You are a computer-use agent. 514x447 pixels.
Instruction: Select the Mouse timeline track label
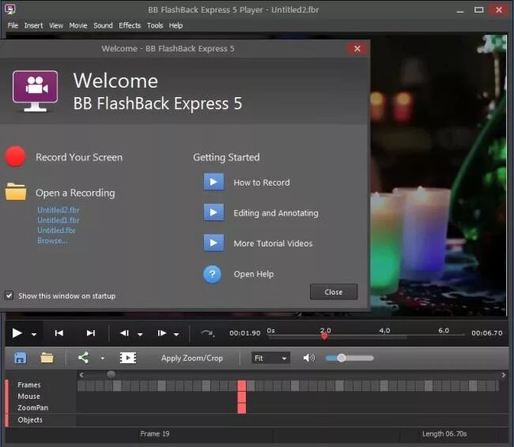pyautogui.click(x=28, y=396)
